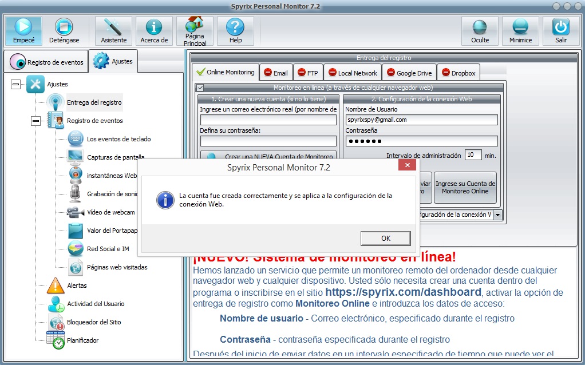Open the Asistente wizard tool
This screenshot has width=585, height=365.
[x=113, y=30]
